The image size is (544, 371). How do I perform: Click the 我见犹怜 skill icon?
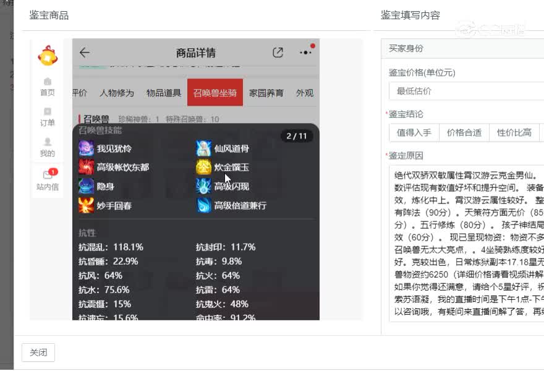86,148
